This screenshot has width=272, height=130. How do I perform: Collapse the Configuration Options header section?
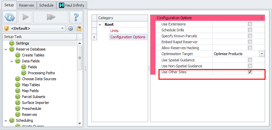261,18
